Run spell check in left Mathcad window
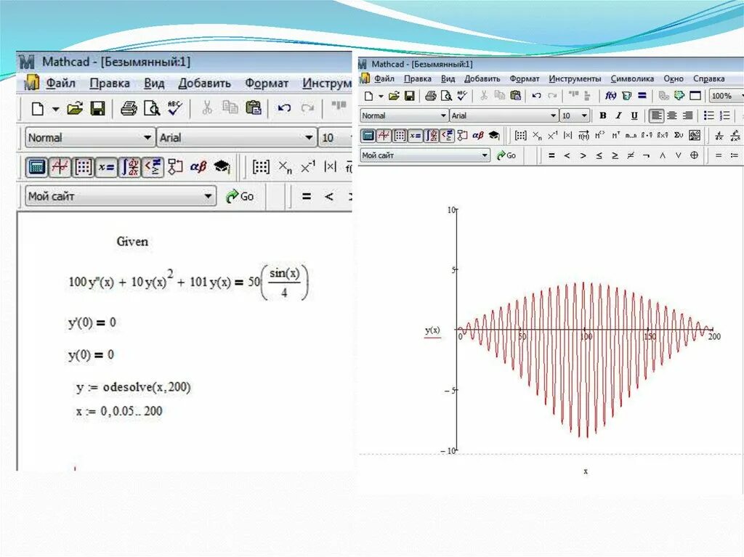This screenshot has height=557, width=744. (174, 107)
